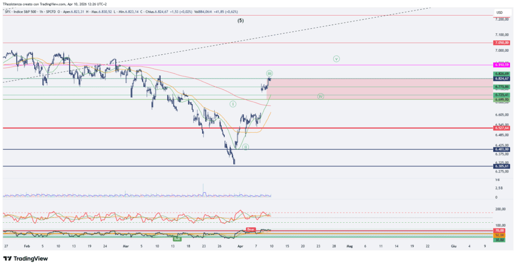Select the green wave iv circle marker

point(320,96)
